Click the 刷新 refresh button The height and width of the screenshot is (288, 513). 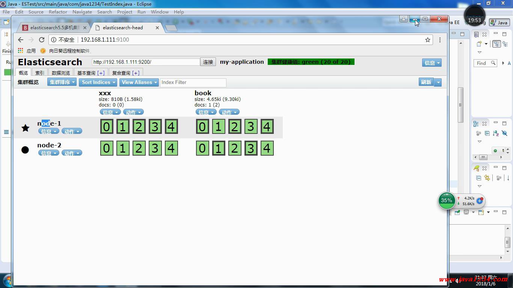coord(426,82)
